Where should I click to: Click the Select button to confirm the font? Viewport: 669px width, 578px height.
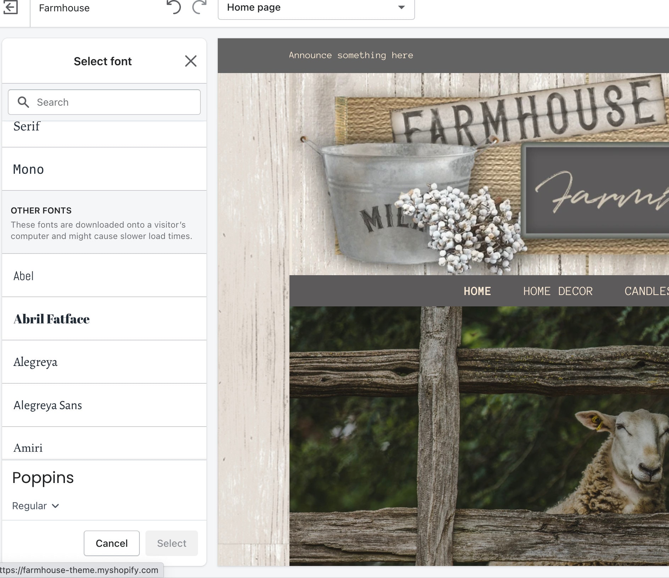(171, 543)
